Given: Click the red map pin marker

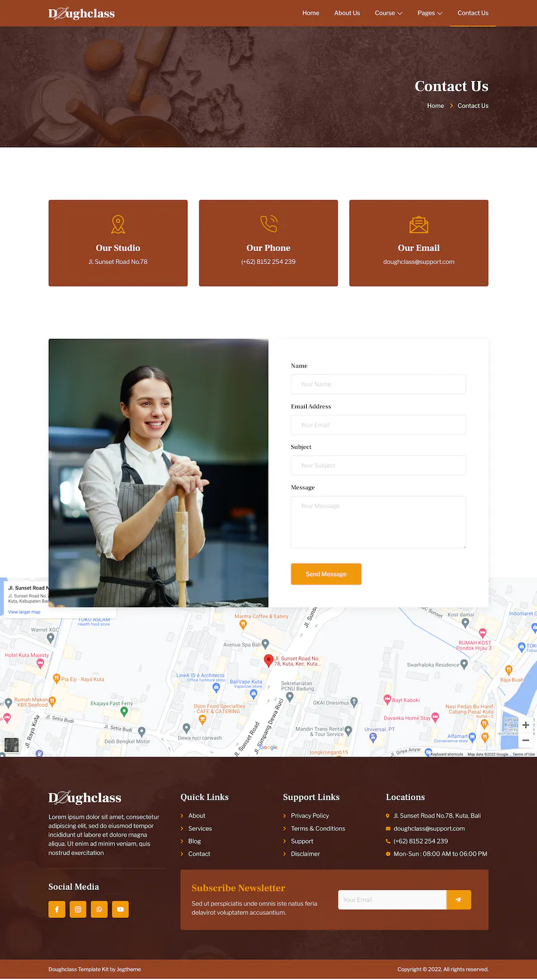Looking at the screenshot, I should [x=268, y=660].
